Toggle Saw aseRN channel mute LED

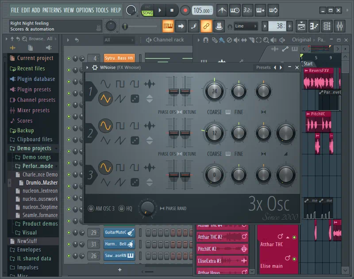click(x=69, y=256)
